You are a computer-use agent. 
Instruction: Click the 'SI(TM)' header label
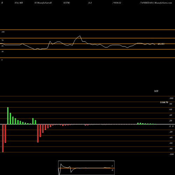[66, 3]
